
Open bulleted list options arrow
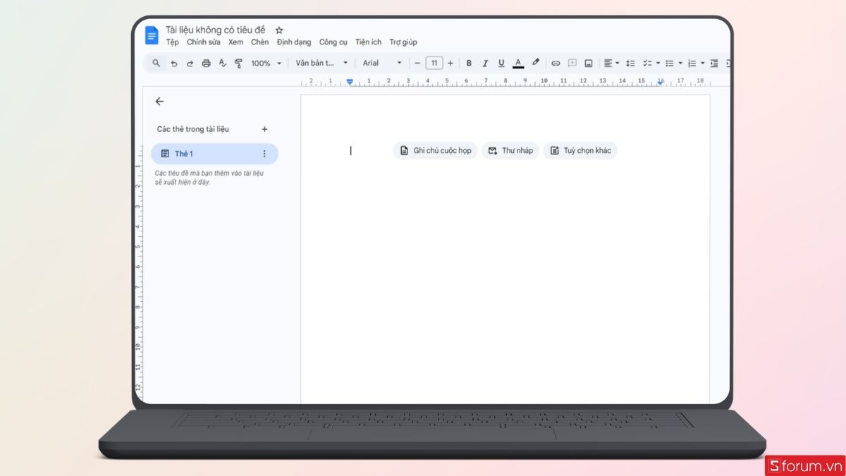point(680,63)
